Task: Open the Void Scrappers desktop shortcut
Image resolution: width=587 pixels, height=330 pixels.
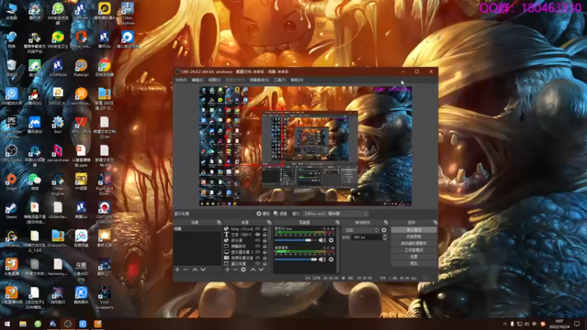Action: tap(104, 298)
